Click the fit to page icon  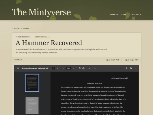coord(80,68)
